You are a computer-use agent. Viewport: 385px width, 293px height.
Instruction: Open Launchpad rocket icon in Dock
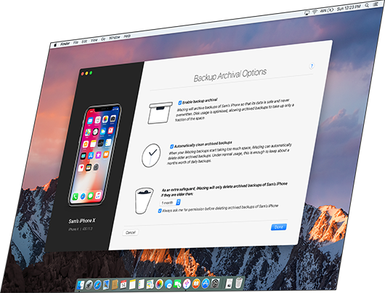(89, 285)
